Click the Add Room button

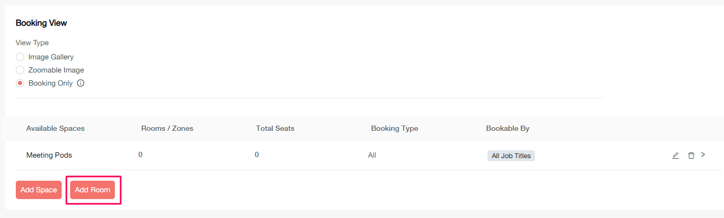pos(93,190)
